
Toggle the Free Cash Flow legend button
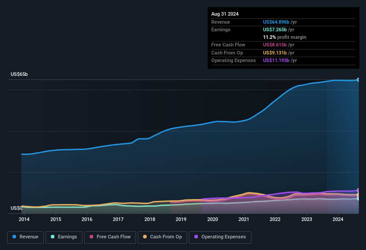point(110,237)
